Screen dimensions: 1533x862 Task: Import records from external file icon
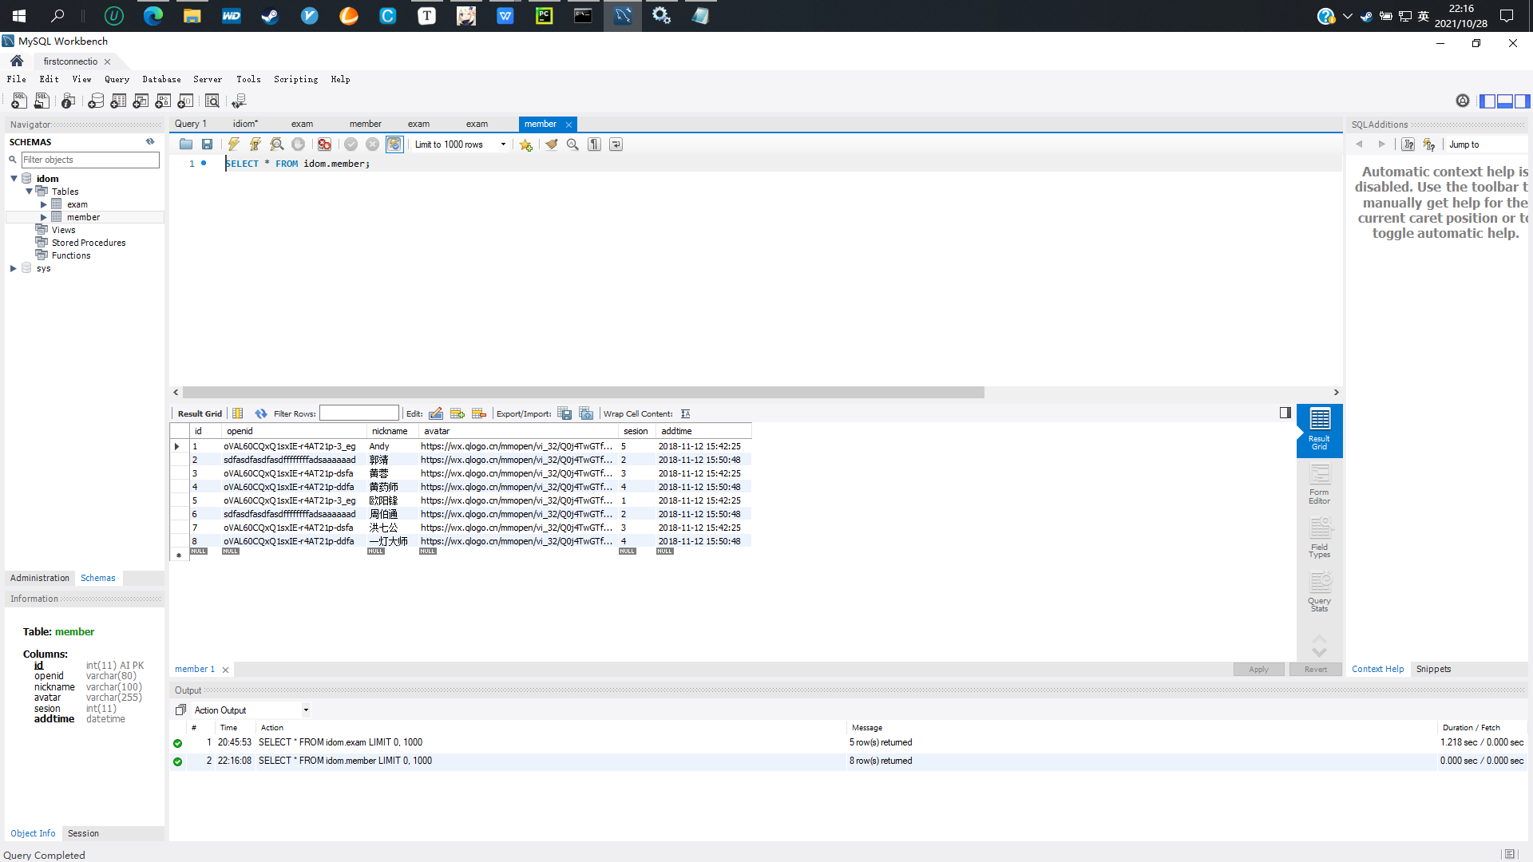tap(586, 413)
